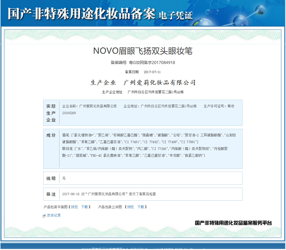Click the 产品包装平面图 label
Image resolution: width=286 pixels, height=250 pixels.
56,207
